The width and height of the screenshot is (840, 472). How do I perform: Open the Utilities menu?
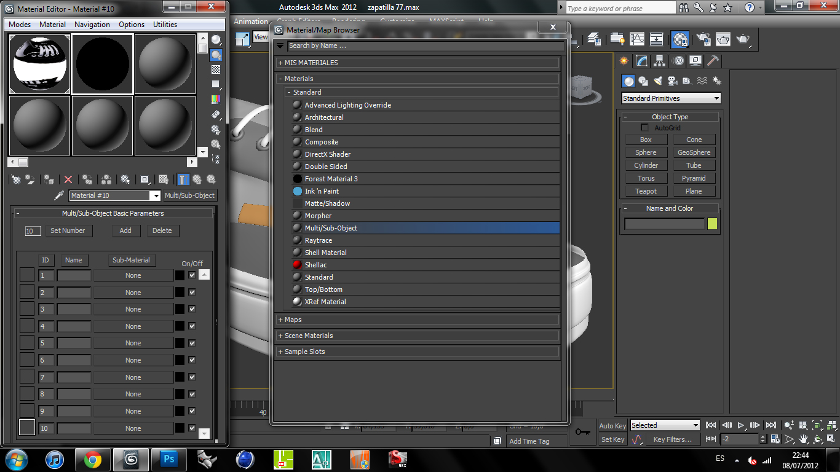(165, 25)
